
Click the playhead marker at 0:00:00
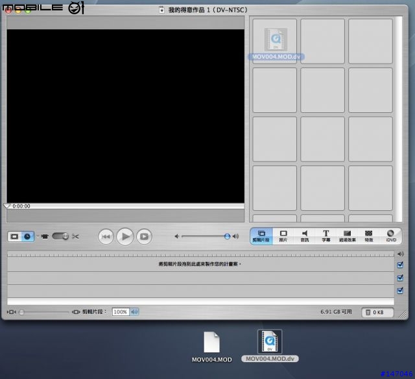coord(6,206)
